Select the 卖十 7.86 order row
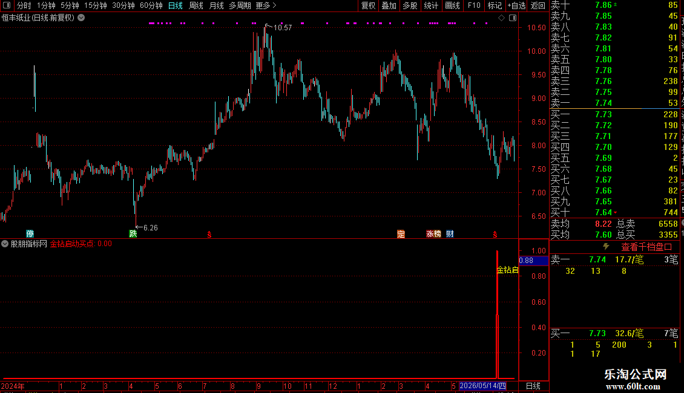The width and height of the screenshot is (684, 393). pyautogui.click(x=614, y=5)
